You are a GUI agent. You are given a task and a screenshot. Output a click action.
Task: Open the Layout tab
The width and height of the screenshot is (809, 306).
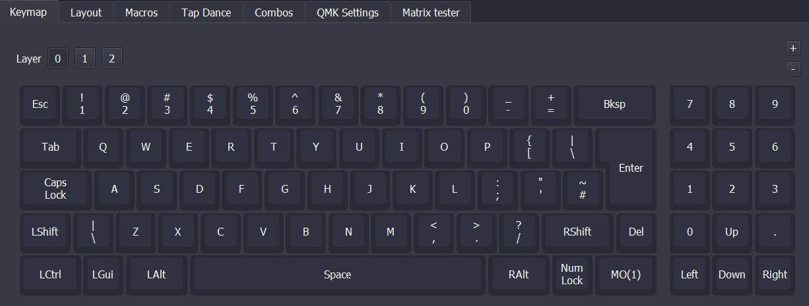click(x=86, y=13)
